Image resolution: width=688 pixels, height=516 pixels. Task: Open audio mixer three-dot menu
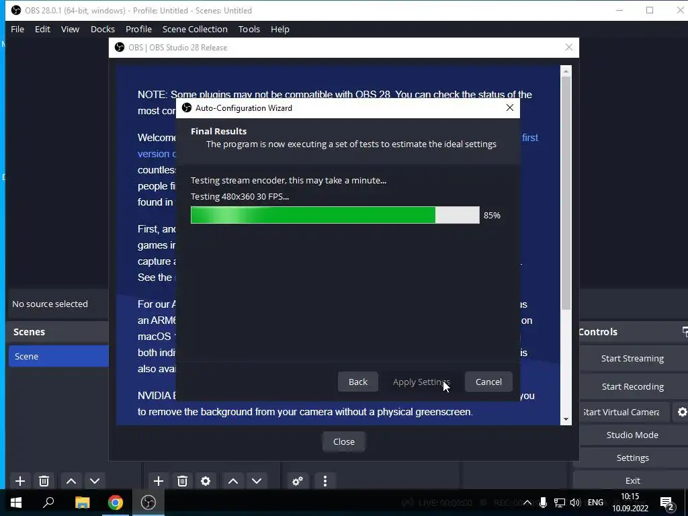[x=325, y=481]
